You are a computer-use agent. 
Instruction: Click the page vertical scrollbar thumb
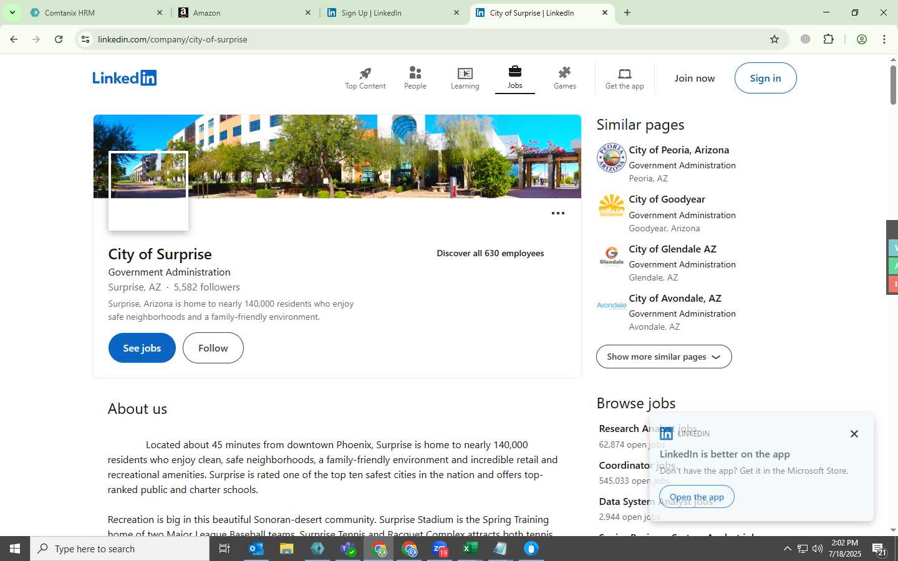tap(893, 84)
